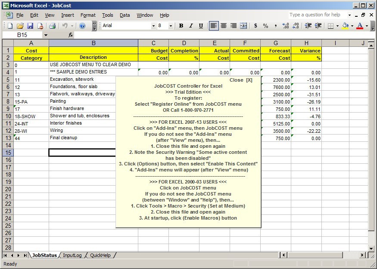The image size is (377, 269).
Task: Print with the printer icon
Action: click(x=53, y=26)
